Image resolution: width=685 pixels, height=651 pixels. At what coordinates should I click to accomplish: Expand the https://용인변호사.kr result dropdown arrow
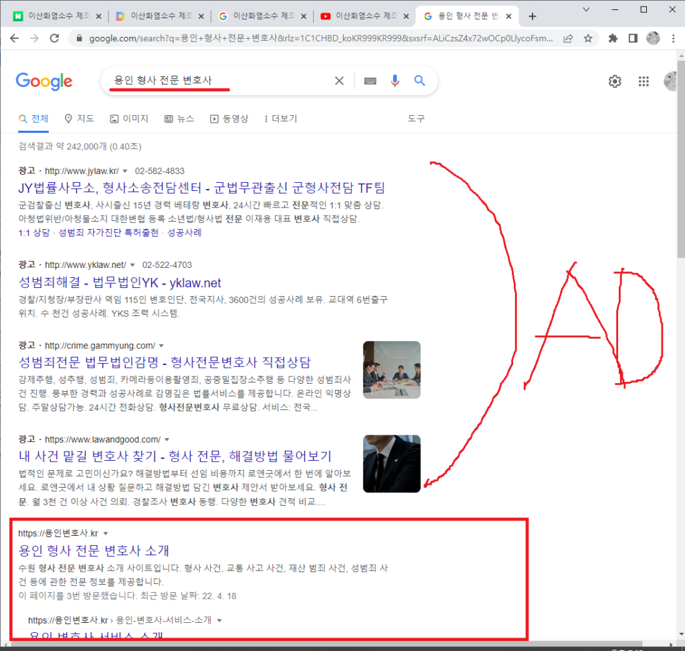(x=105, y=533)
